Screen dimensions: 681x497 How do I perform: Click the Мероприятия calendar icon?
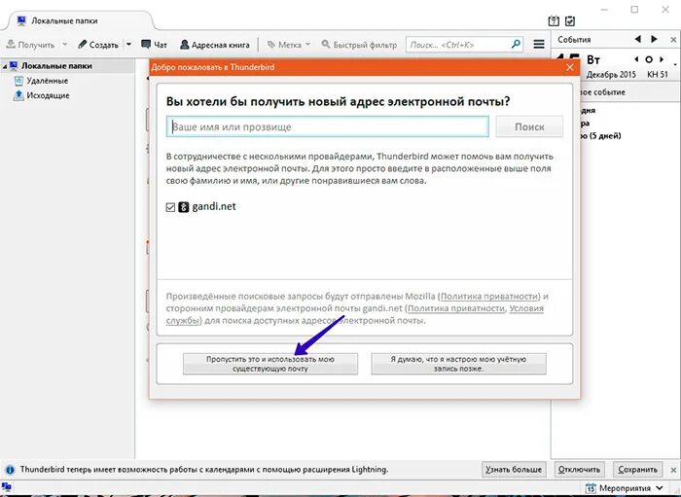pos(591,488)
